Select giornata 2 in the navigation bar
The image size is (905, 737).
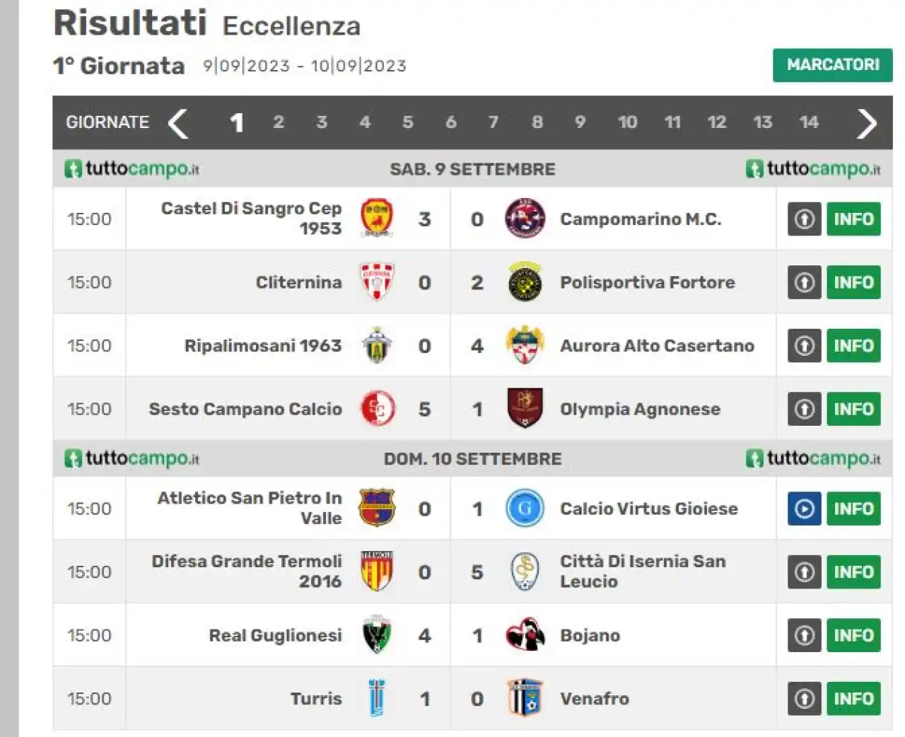pos(279,122)
